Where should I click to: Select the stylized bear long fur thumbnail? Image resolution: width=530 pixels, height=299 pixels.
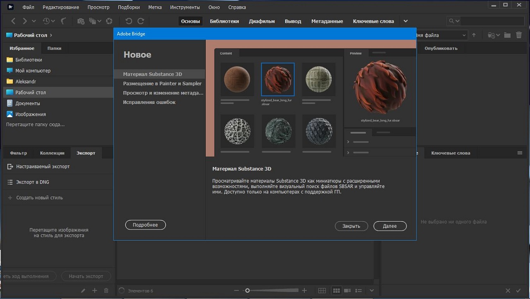[x=277, y=80]
